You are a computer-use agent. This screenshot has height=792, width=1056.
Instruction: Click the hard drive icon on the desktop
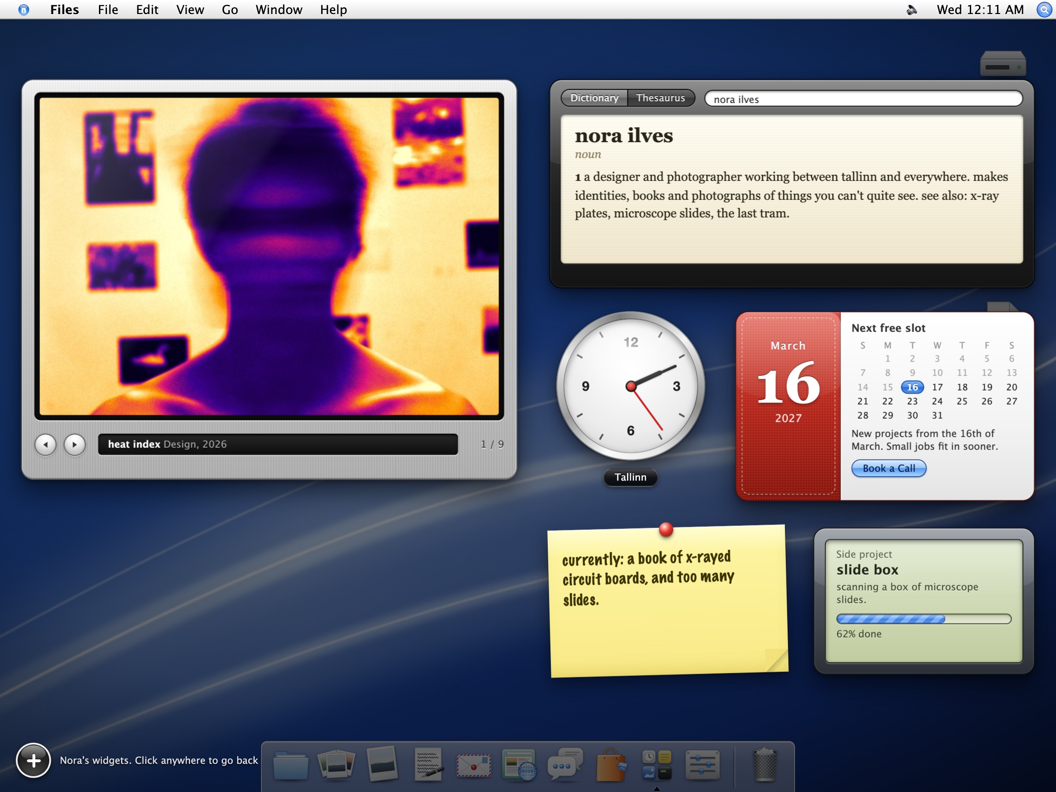(1003, 63)
